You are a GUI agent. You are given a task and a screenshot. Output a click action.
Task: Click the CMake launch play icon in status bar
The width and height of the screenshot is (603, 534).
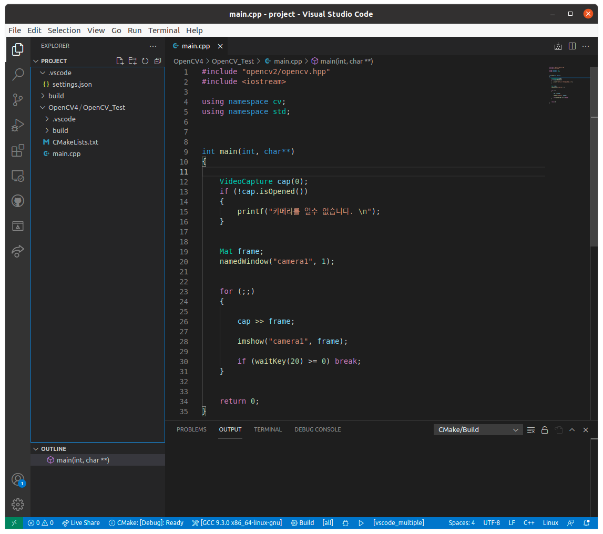pos(361,523)
